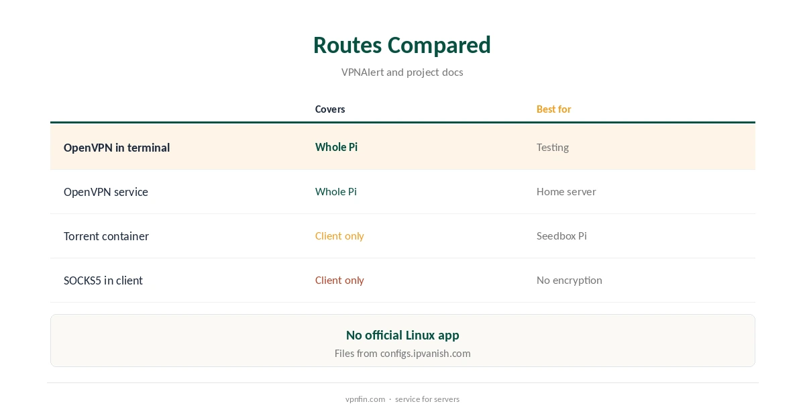Image resolution: width=805 pixels, height=412 pixels.
Task: Click the 'Routes Compared' heading
Action: [402, 45]
